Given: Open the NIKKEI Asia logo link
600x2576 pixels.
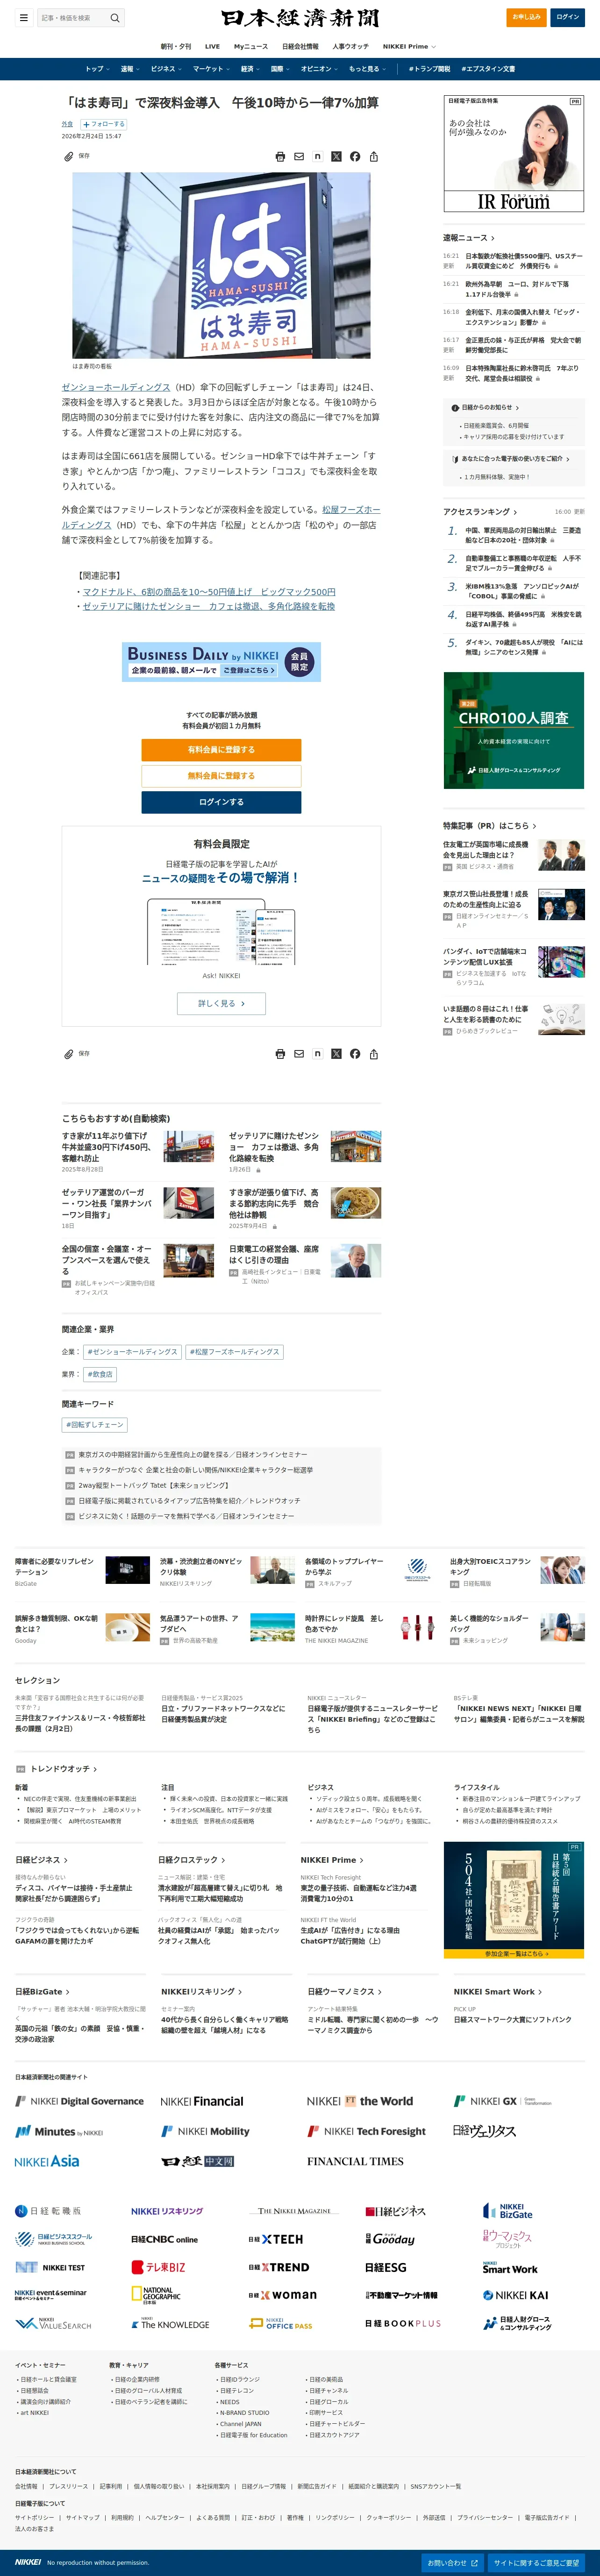Looking at the screenshot, I should pos(47,2162).
